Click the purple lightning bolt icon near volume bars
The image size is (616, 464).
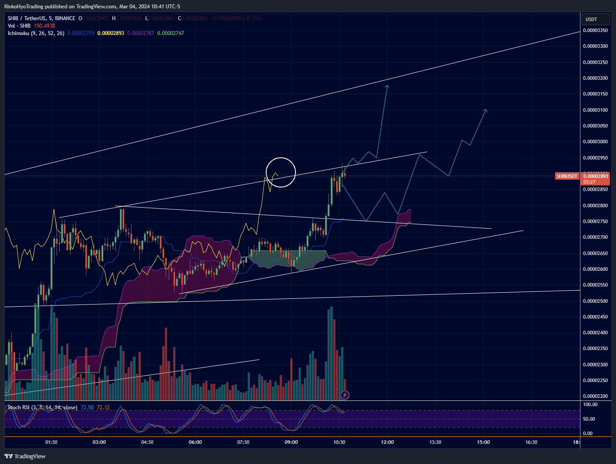[345, 395]
